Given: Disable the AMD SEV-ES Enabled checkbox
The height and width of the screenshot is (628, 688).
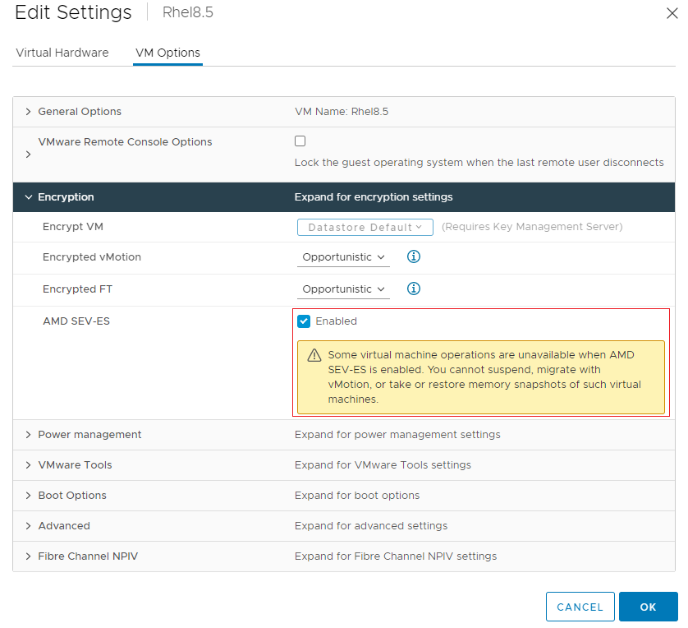Looking at the screenshot, I should (x=303, y=321).
